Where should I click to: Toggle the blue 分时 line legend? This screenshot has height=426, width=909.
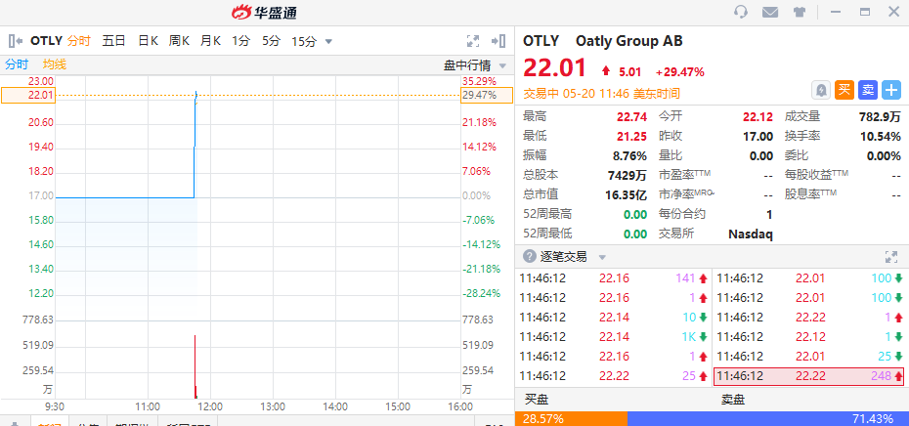17,64
